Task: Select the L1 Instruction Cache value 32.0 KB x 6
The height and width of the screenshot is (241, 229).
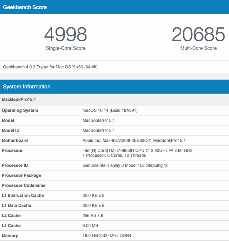Action: pos(93,195)
